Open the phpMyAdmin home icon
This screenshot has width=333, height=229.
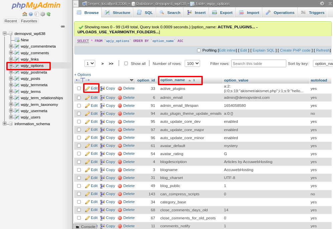(25, 14)
